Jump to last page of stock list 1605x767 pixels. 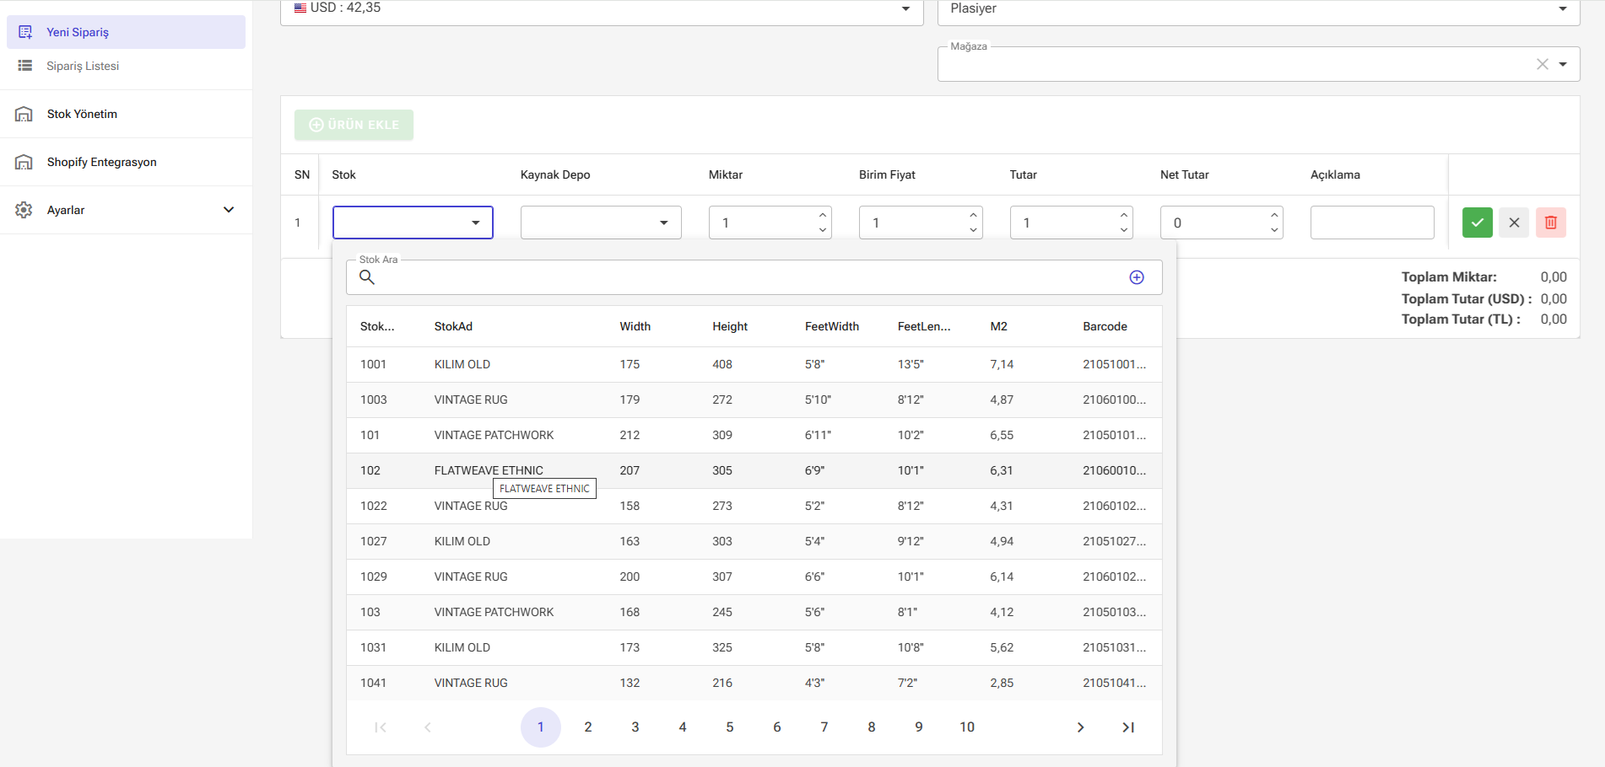pyautogui.click(x=1127, y=727)
